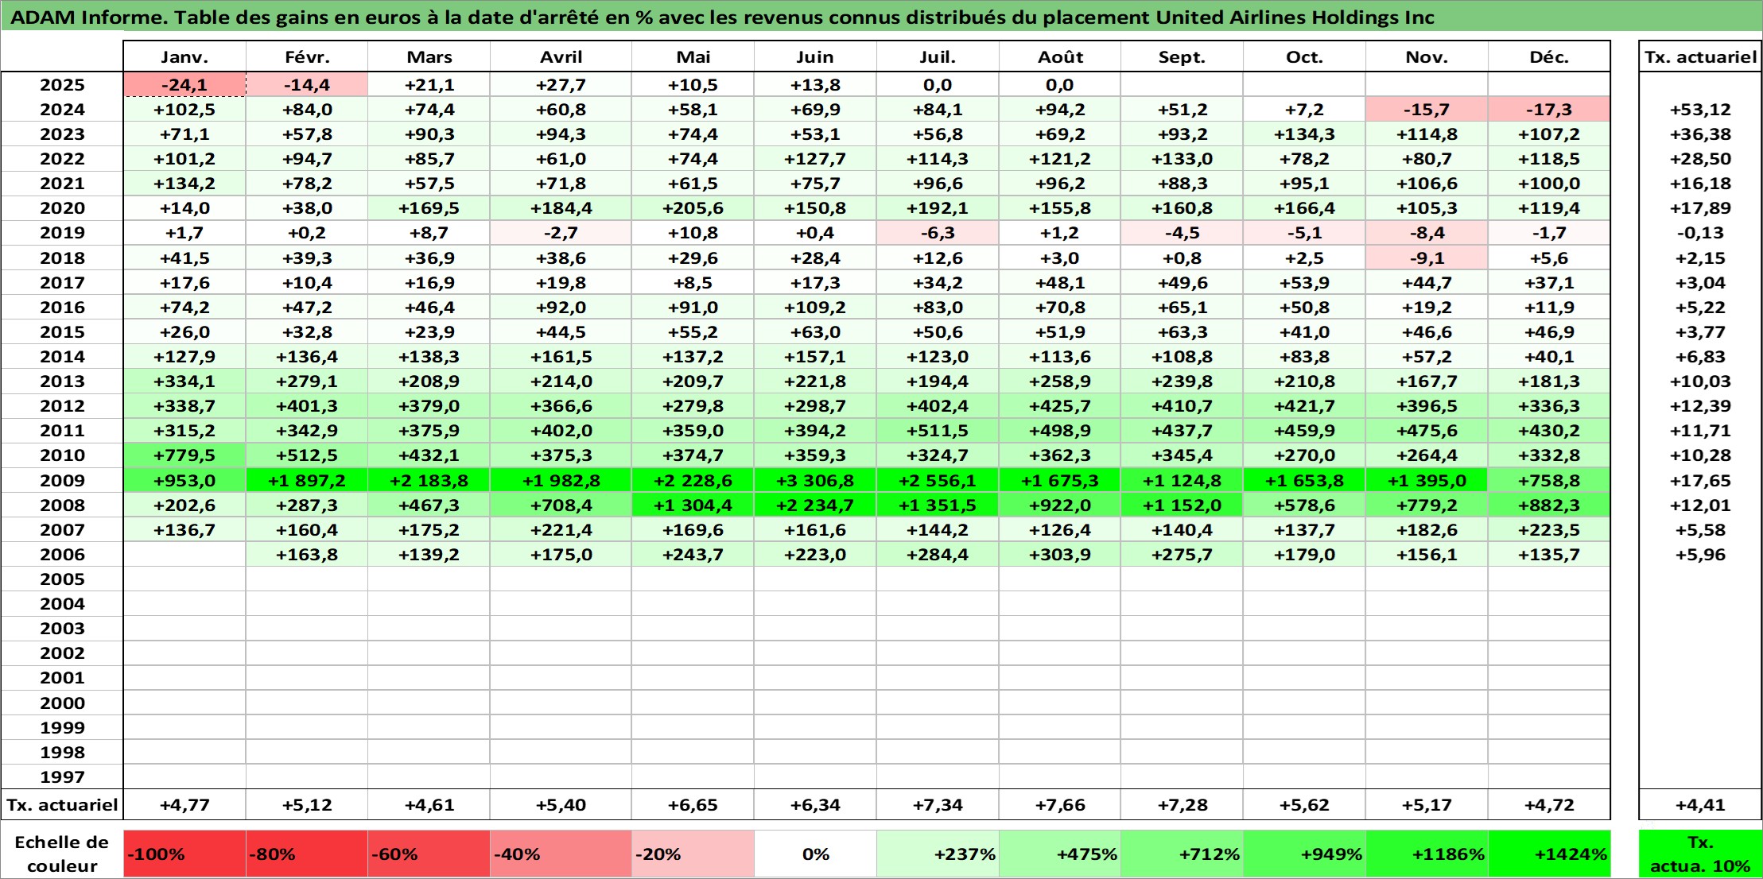Select the +779,5 cell in 2010
The width and height of the screenshot is (1763, 879).
pos(184,455)
